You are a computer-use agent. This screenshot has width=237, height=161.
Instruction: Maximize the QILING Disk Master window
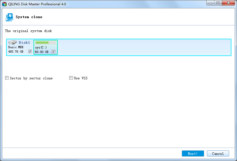click(x=218, y=3)
